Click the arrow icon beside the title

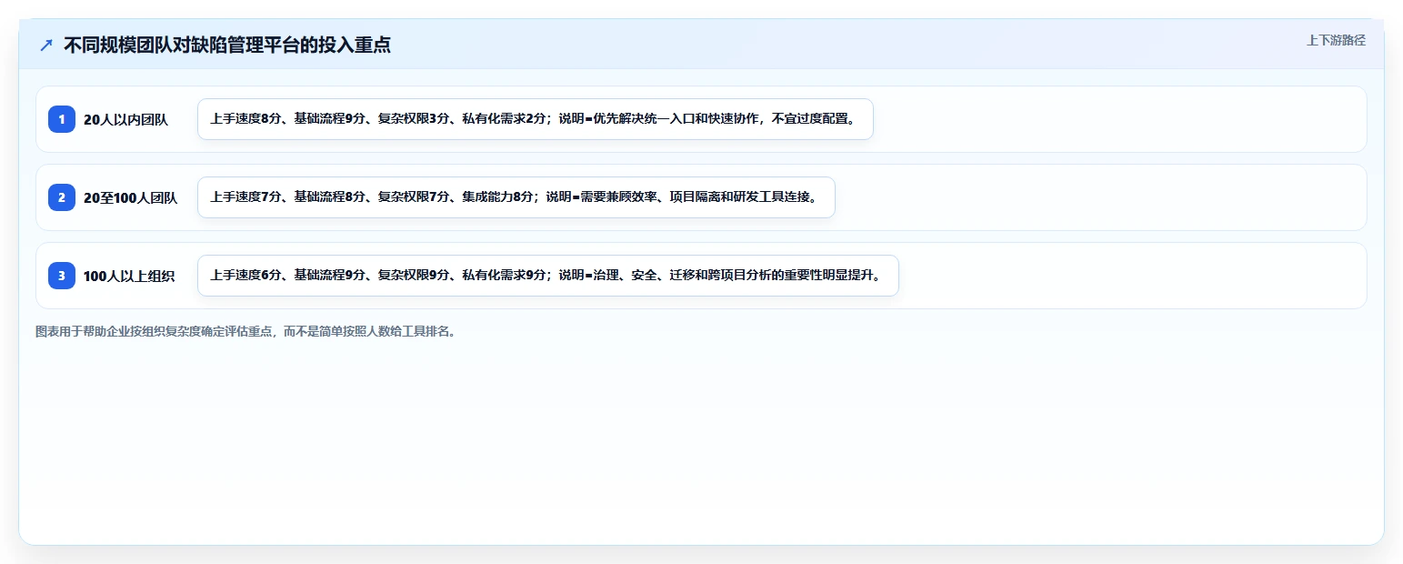[46, 45]
